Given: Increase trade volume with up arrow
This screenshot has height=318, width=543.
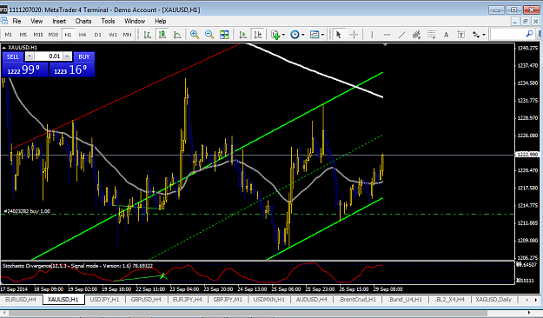Looking at the screenshot, I should (67, 56).
